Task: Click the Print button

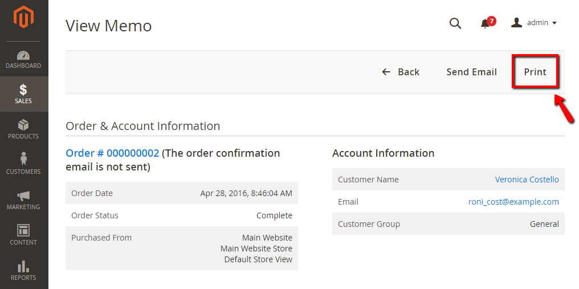Action: [535, 72]
